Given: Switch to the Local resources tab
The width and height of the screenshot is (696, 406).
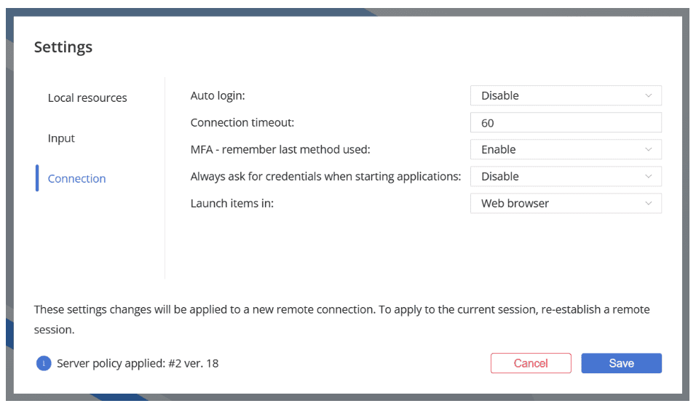Looking at the screenshot, I should point(87,98).
